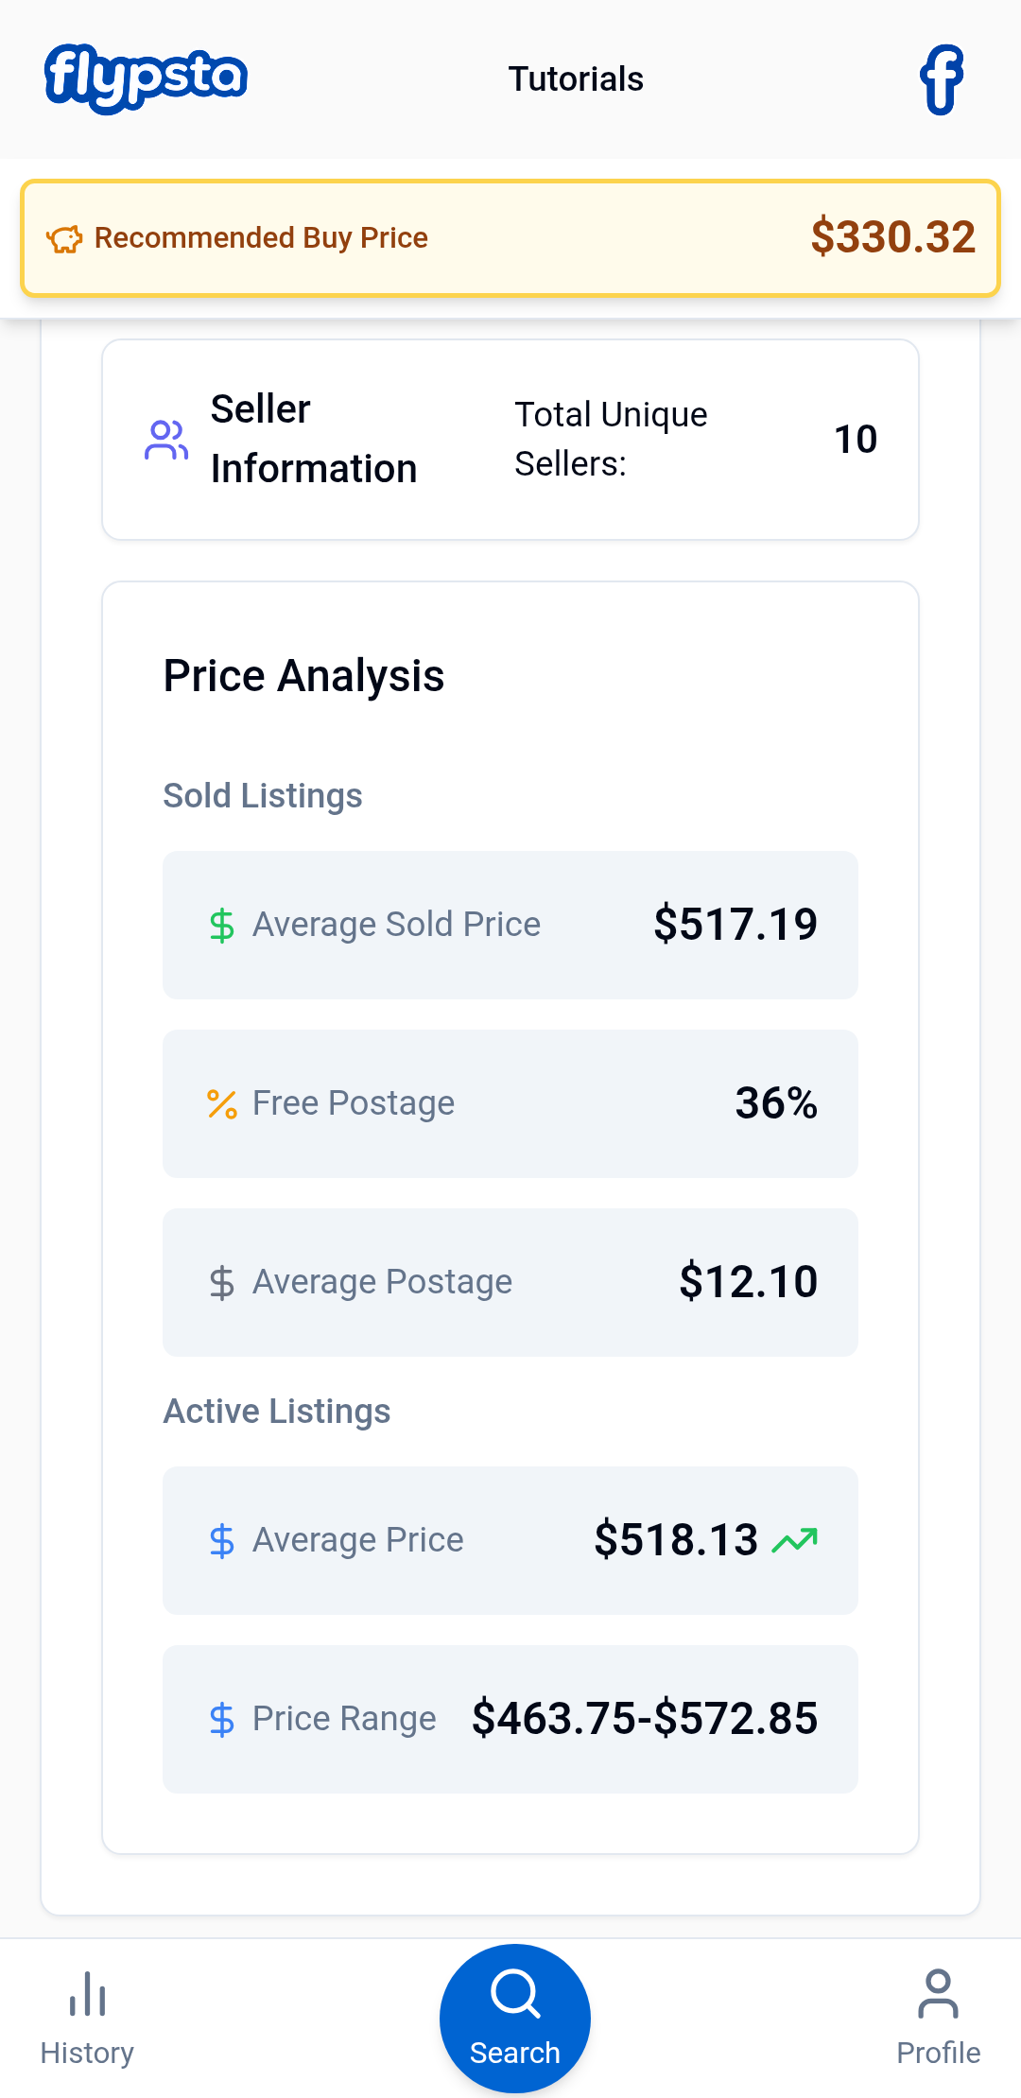Screen dimensions: 1021x2098
Task: Click the blue dollar icon beside Average Price
Action: click(x=222, y=1540)
